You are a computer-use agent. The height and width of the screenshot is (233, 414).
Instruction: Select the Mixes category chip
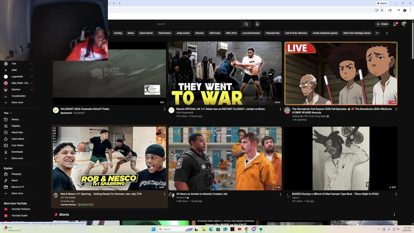[x=131, y=33]
